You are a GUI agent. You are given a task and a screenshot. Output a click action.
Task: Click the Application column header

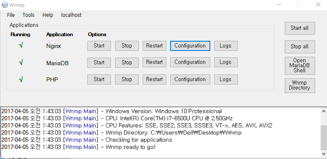[60, 35]
